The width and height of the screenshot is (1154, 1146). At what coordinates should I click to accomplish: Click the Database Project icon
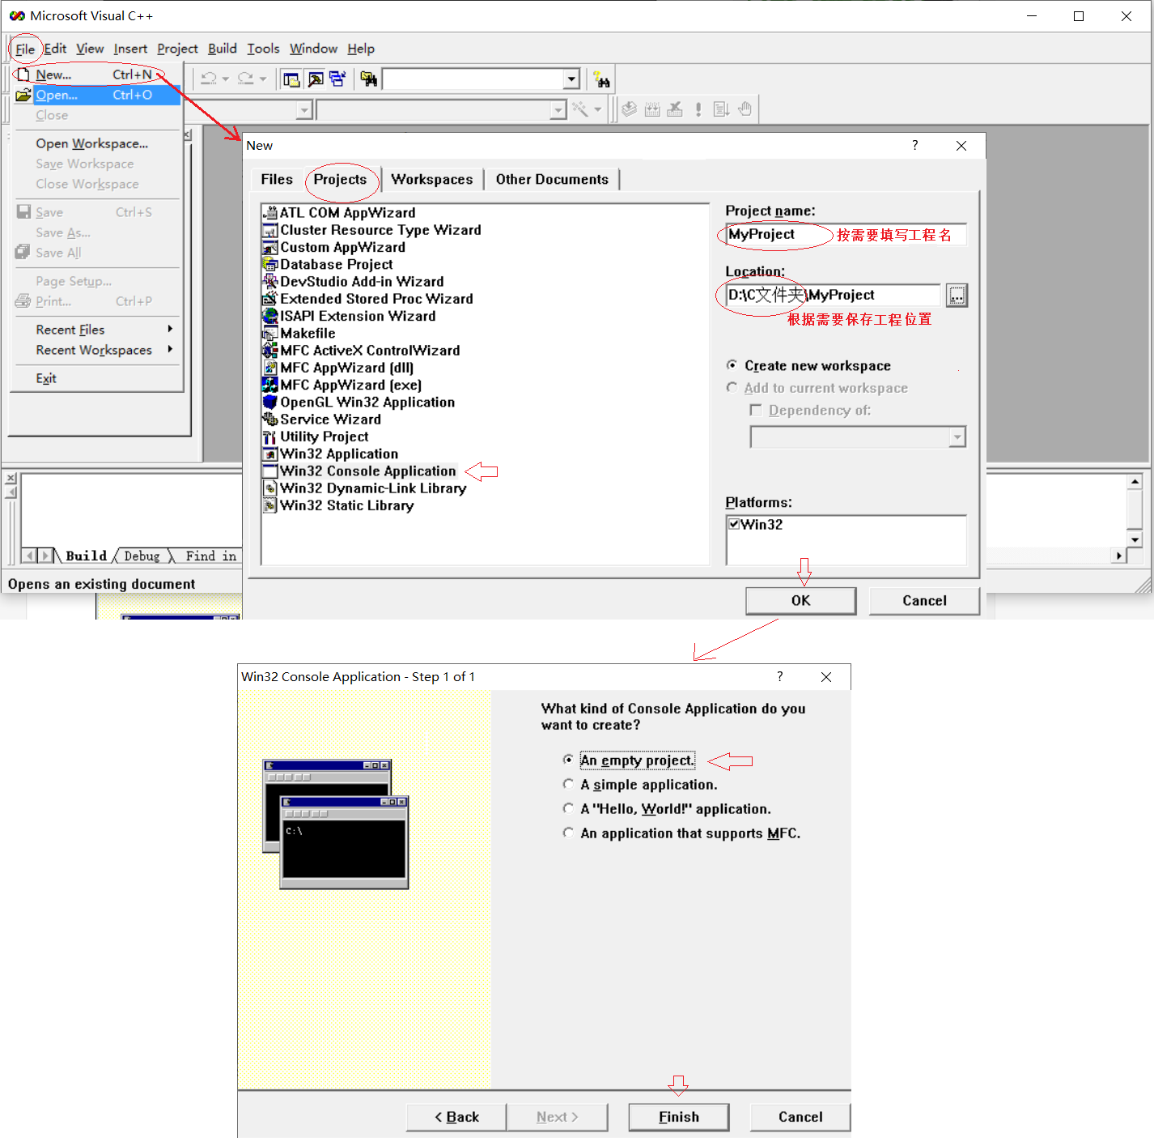[270, 264]
